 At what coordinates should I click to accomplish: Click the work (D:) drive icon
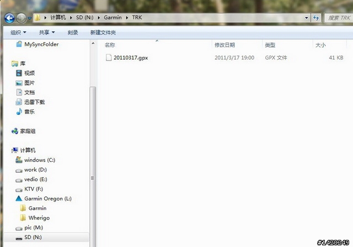coord(19,171)
